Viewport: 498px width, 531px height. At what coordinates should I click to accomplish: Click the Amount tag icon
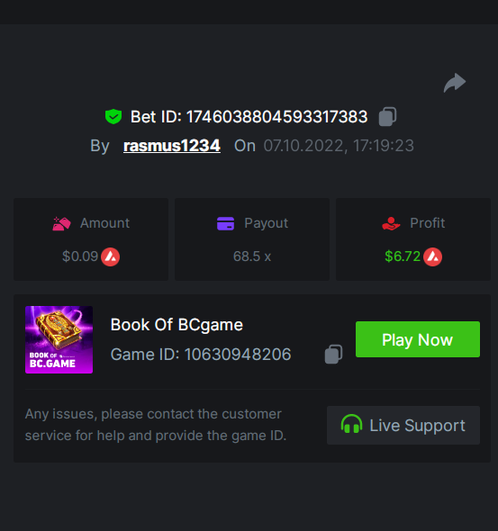61,223
